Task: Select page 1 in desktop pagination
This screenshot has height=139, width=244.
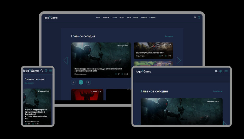Action: [x=73, y=82]
